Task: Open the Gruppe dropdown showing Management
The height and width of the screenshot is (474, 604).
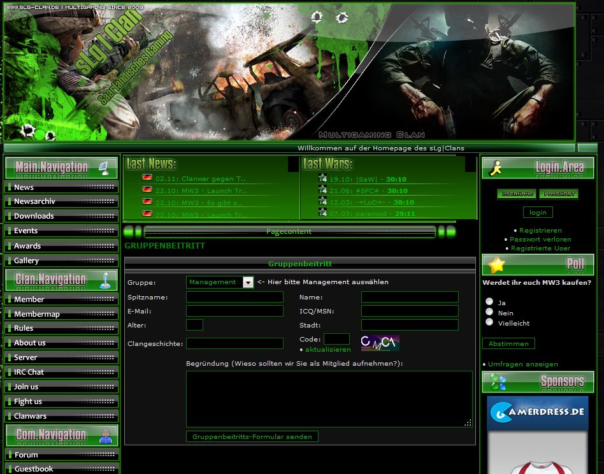Action: pyautogui.click(x=248, y=282)
